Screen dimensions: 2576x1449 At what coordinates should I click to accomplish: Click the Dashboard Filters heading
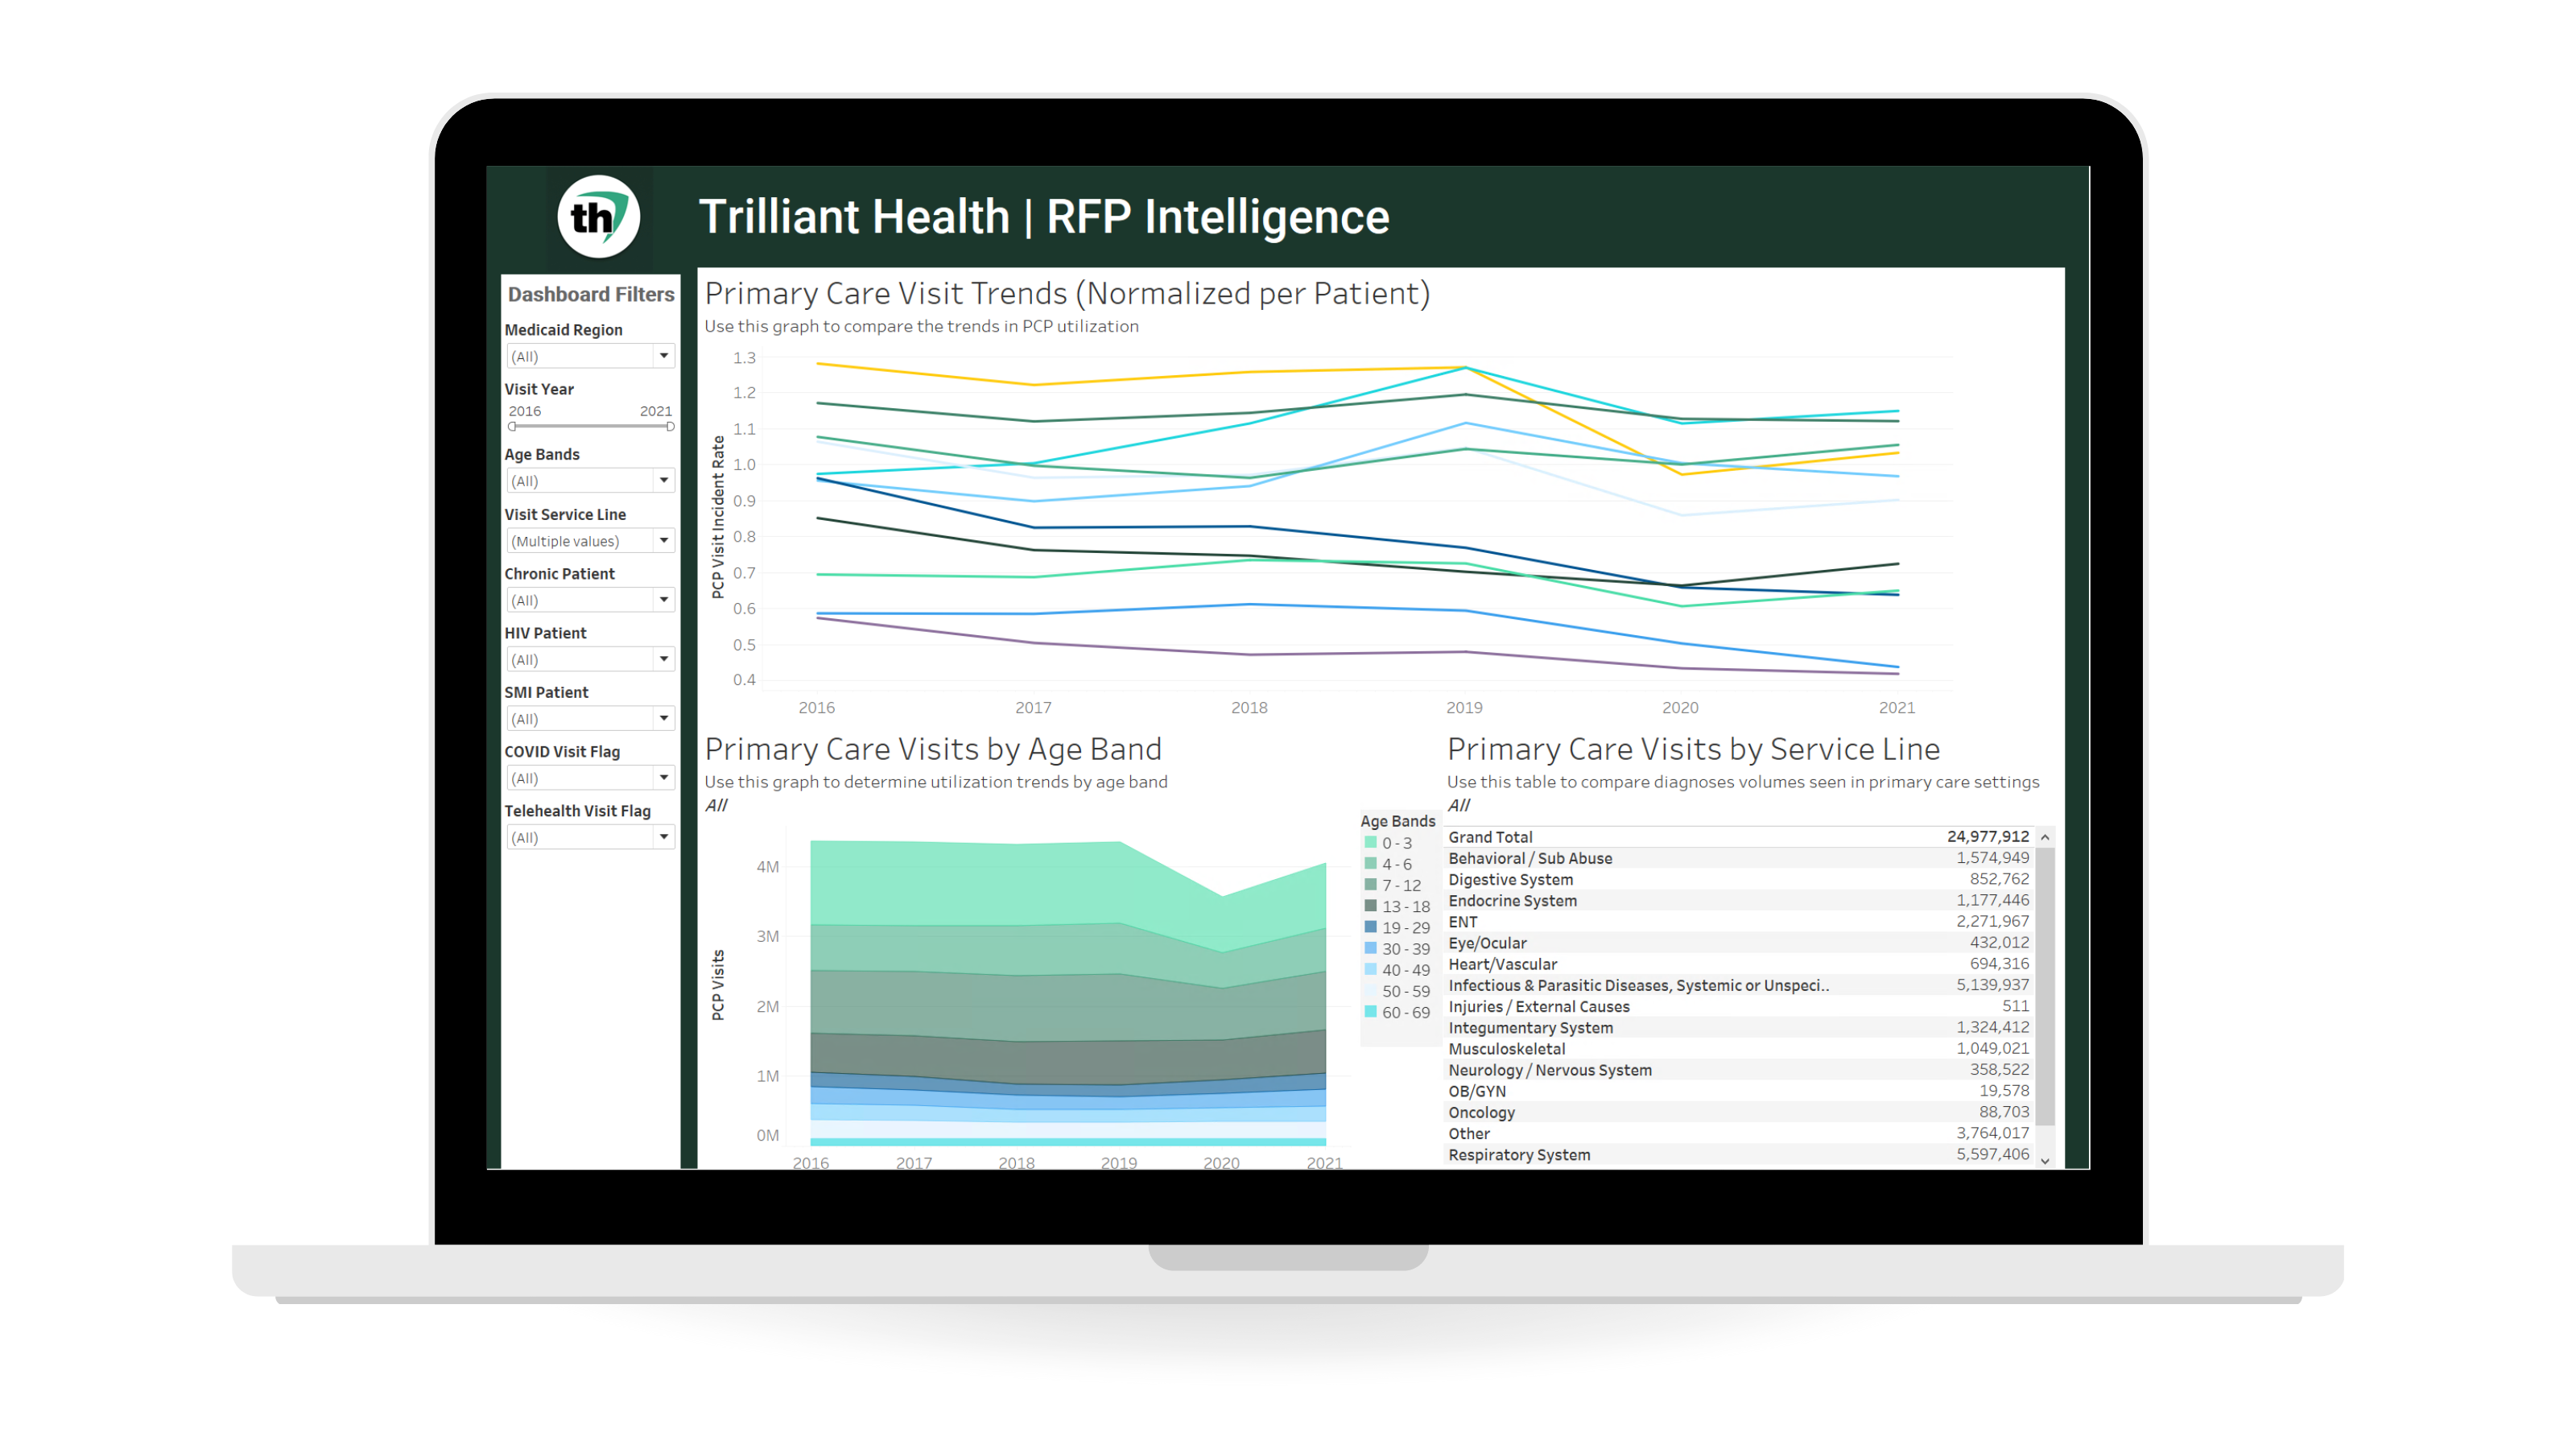click(x=591, y=294)
